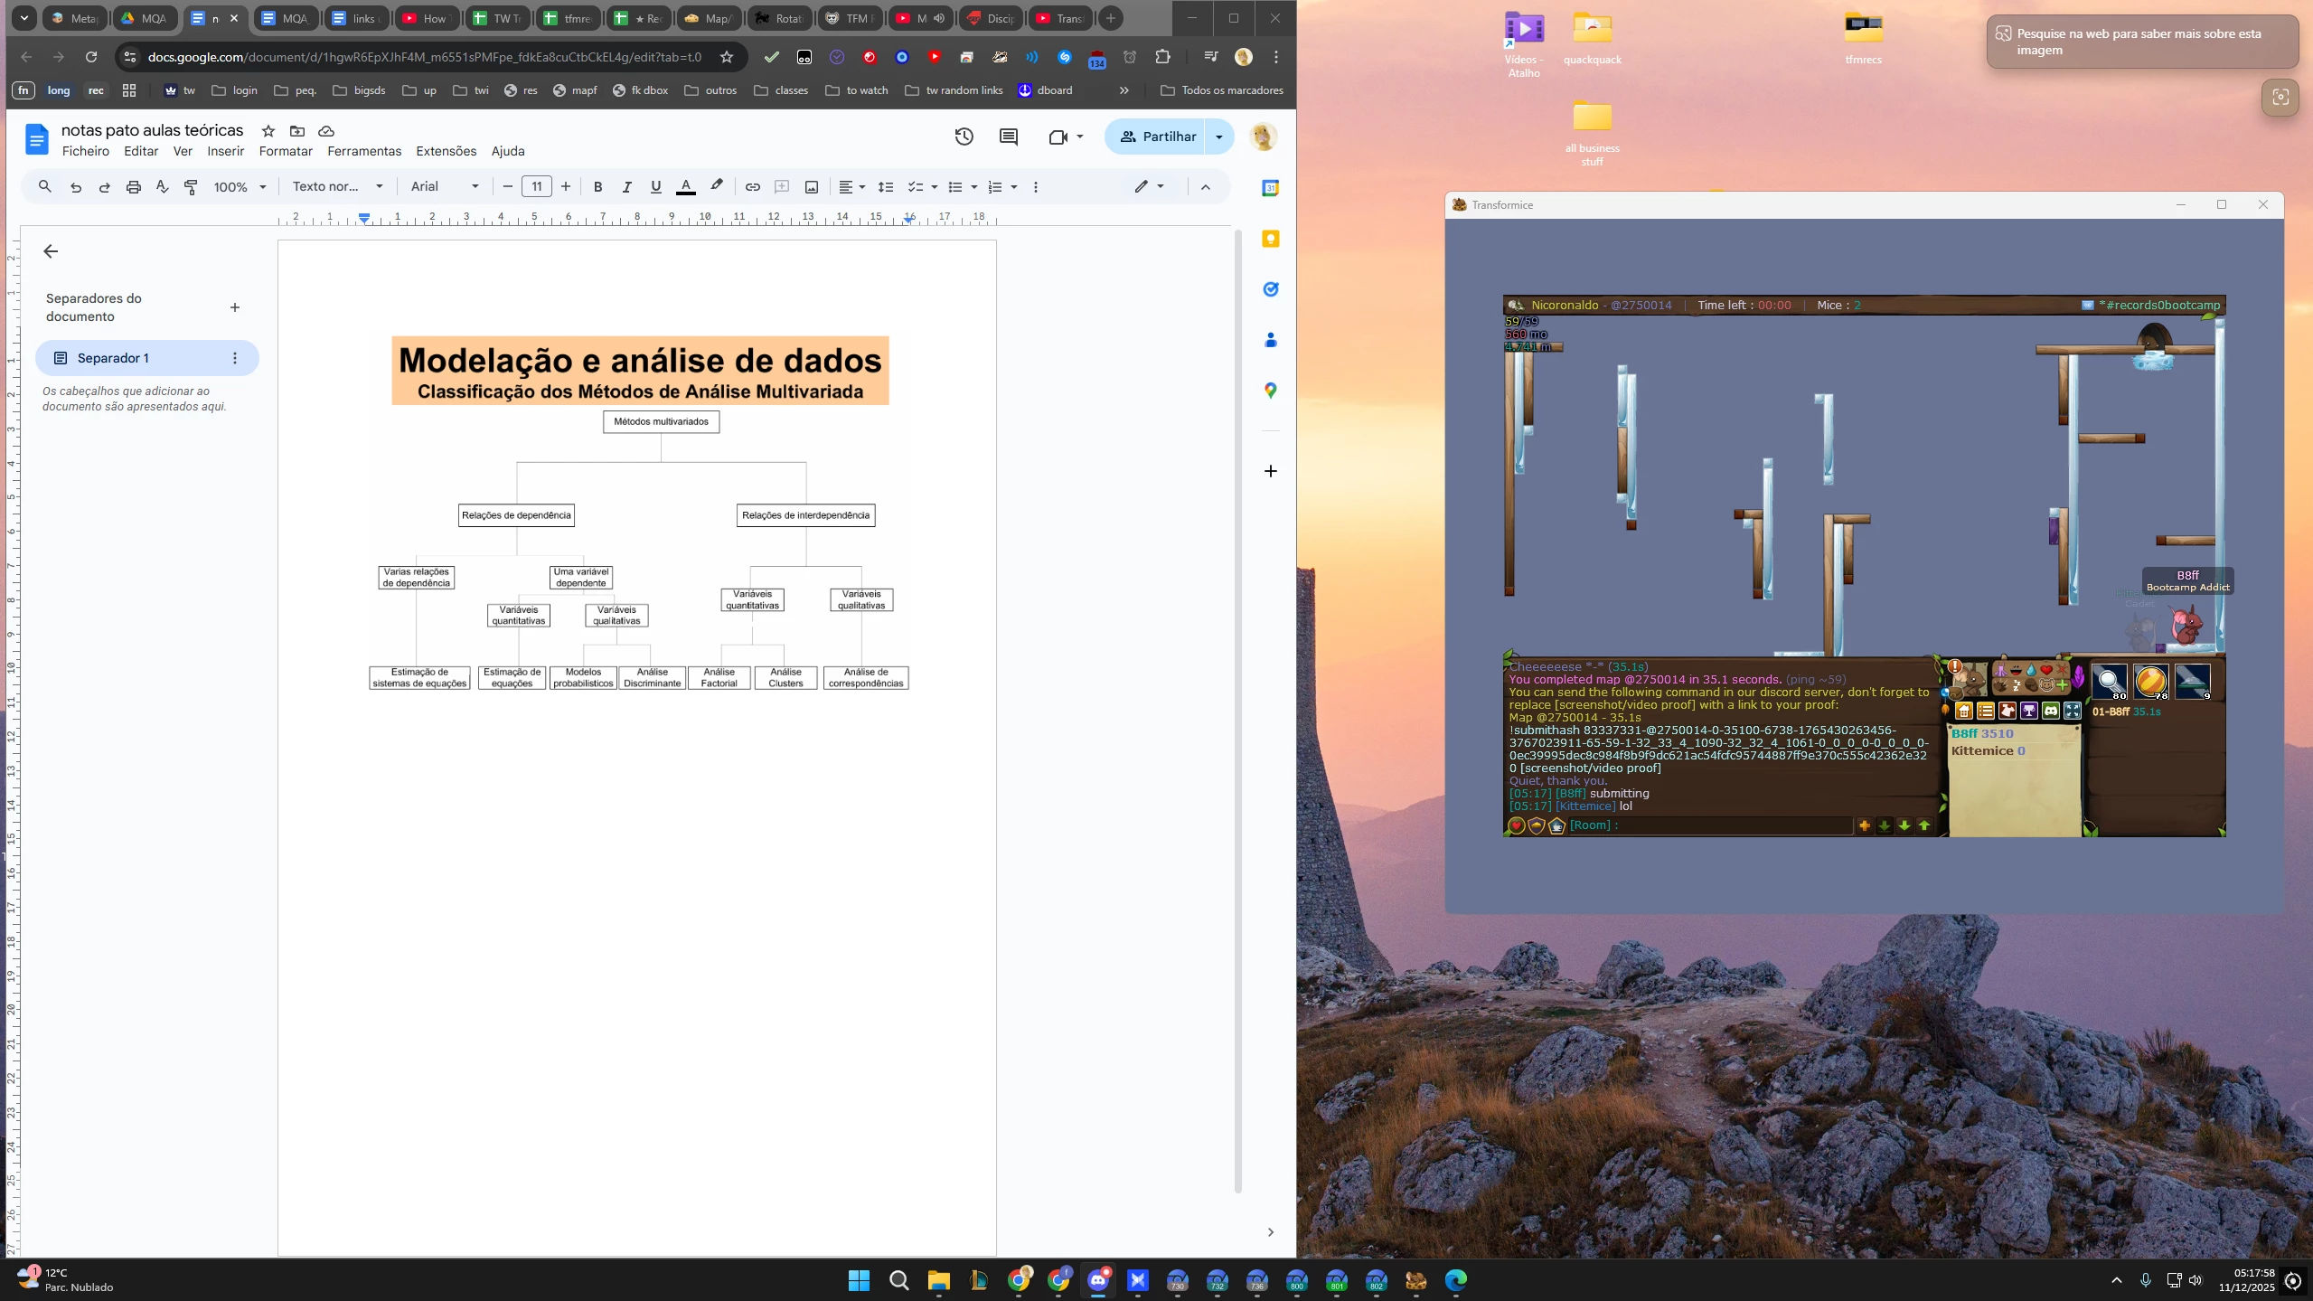Open the Ferramentas menu
The image size is (2313, 1301).
[364, 151]
